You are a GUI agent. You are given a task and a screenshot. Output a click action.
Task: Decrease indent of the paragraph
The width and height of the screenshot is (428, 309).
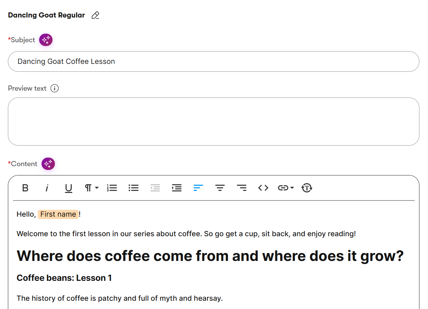point(155,188)
